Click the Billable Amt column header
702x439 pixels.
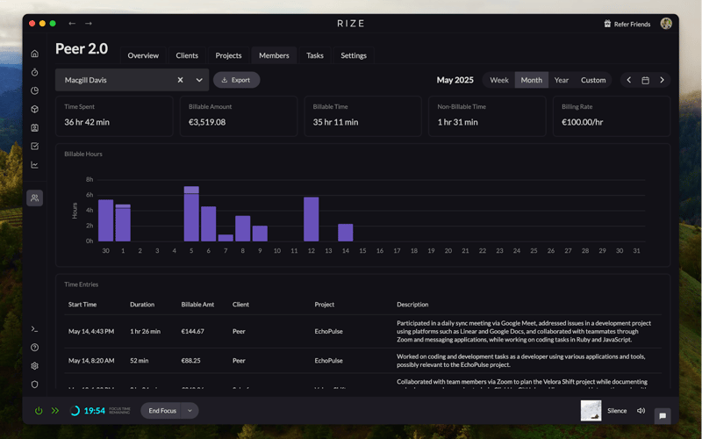point(197,305)
